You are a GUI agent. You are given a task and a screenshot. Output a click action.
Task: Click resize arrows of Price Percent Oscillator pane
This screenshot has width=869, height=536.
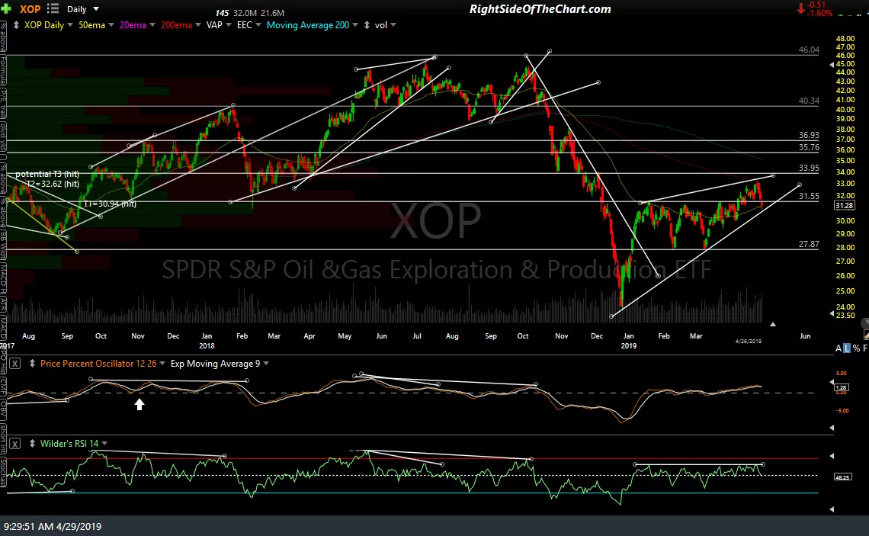32,364
